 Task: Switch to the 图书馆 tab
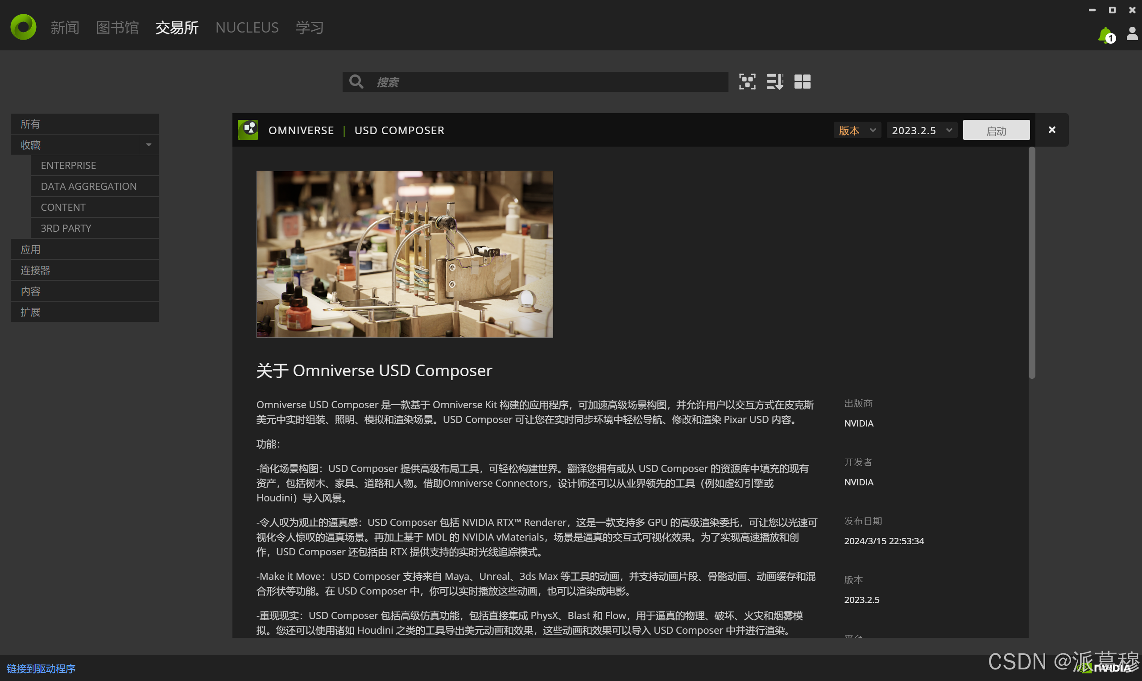coord(118,27)
